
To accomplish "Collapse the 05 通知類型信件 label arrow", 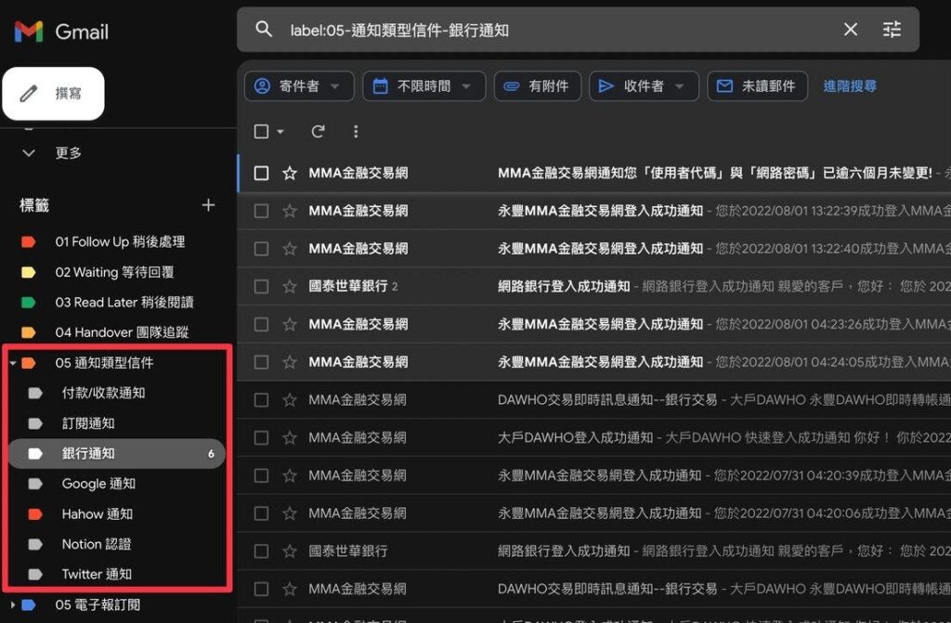I will click(13, 363).
